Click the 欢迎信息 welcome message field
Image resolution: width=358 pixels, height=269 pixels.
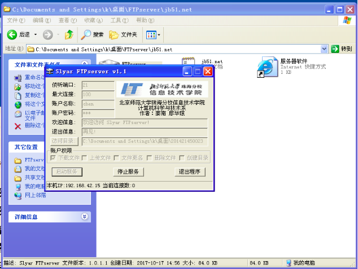pos(145,122)
